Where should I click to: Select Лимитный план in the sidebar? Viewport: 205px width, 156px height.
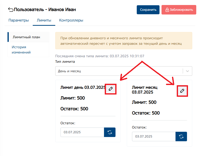(26, 37)
